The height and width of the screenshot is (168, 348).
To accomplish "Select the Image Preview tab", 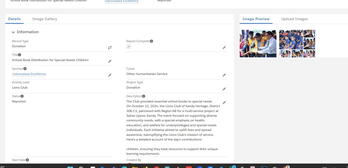I will (x=256, y=19).
